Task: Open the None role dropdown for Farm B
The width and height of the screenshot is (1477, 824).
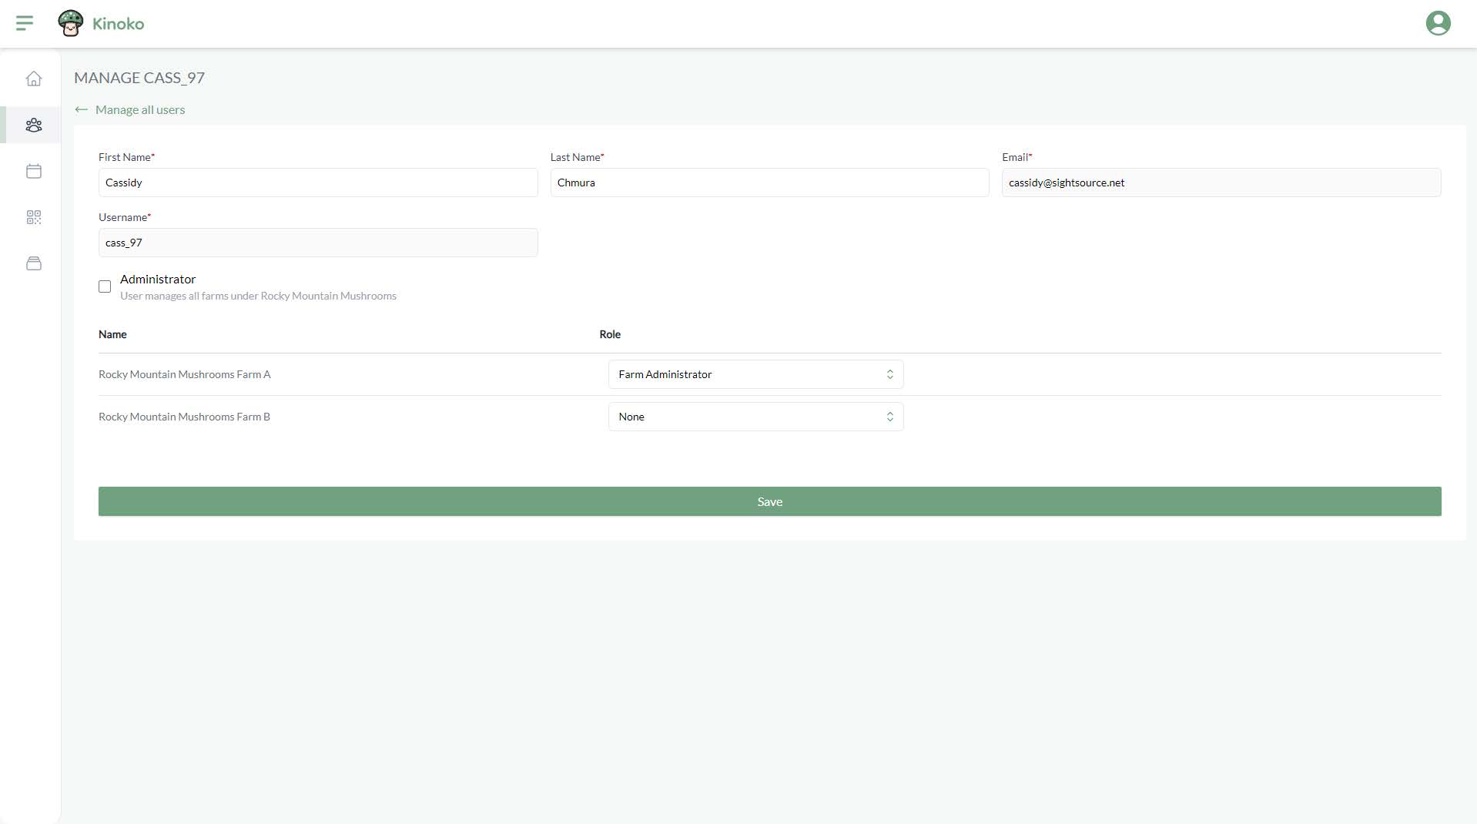Action: 755,417
